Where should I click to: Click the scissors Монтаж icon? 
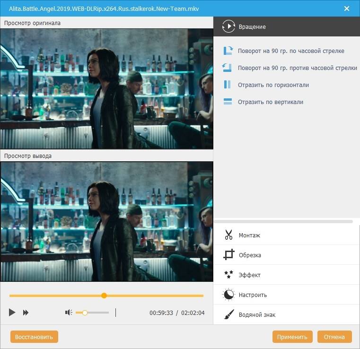228,235
